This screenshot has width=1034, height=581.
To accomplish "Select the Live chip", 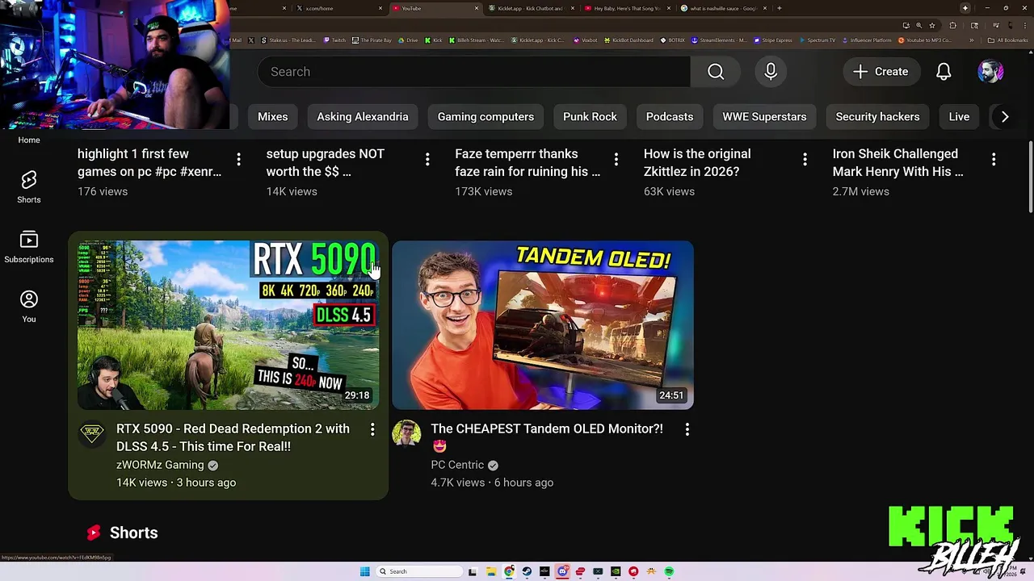I will 959,116.
